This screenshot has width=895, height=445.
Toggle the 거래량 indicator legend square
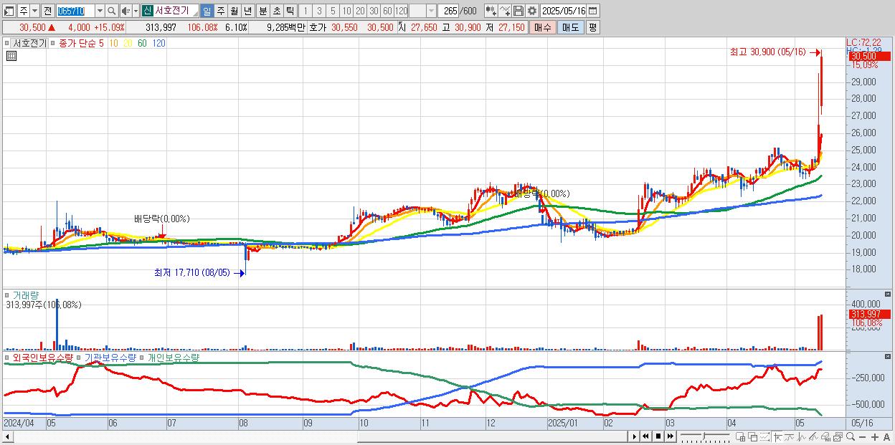tap(8, 295)
